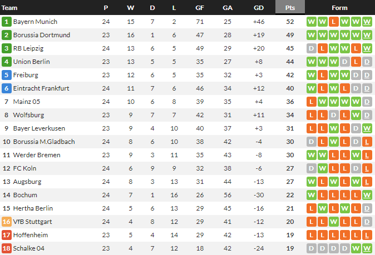Click Schalke 04's red position 18 badge

click(x=7, y=248)
